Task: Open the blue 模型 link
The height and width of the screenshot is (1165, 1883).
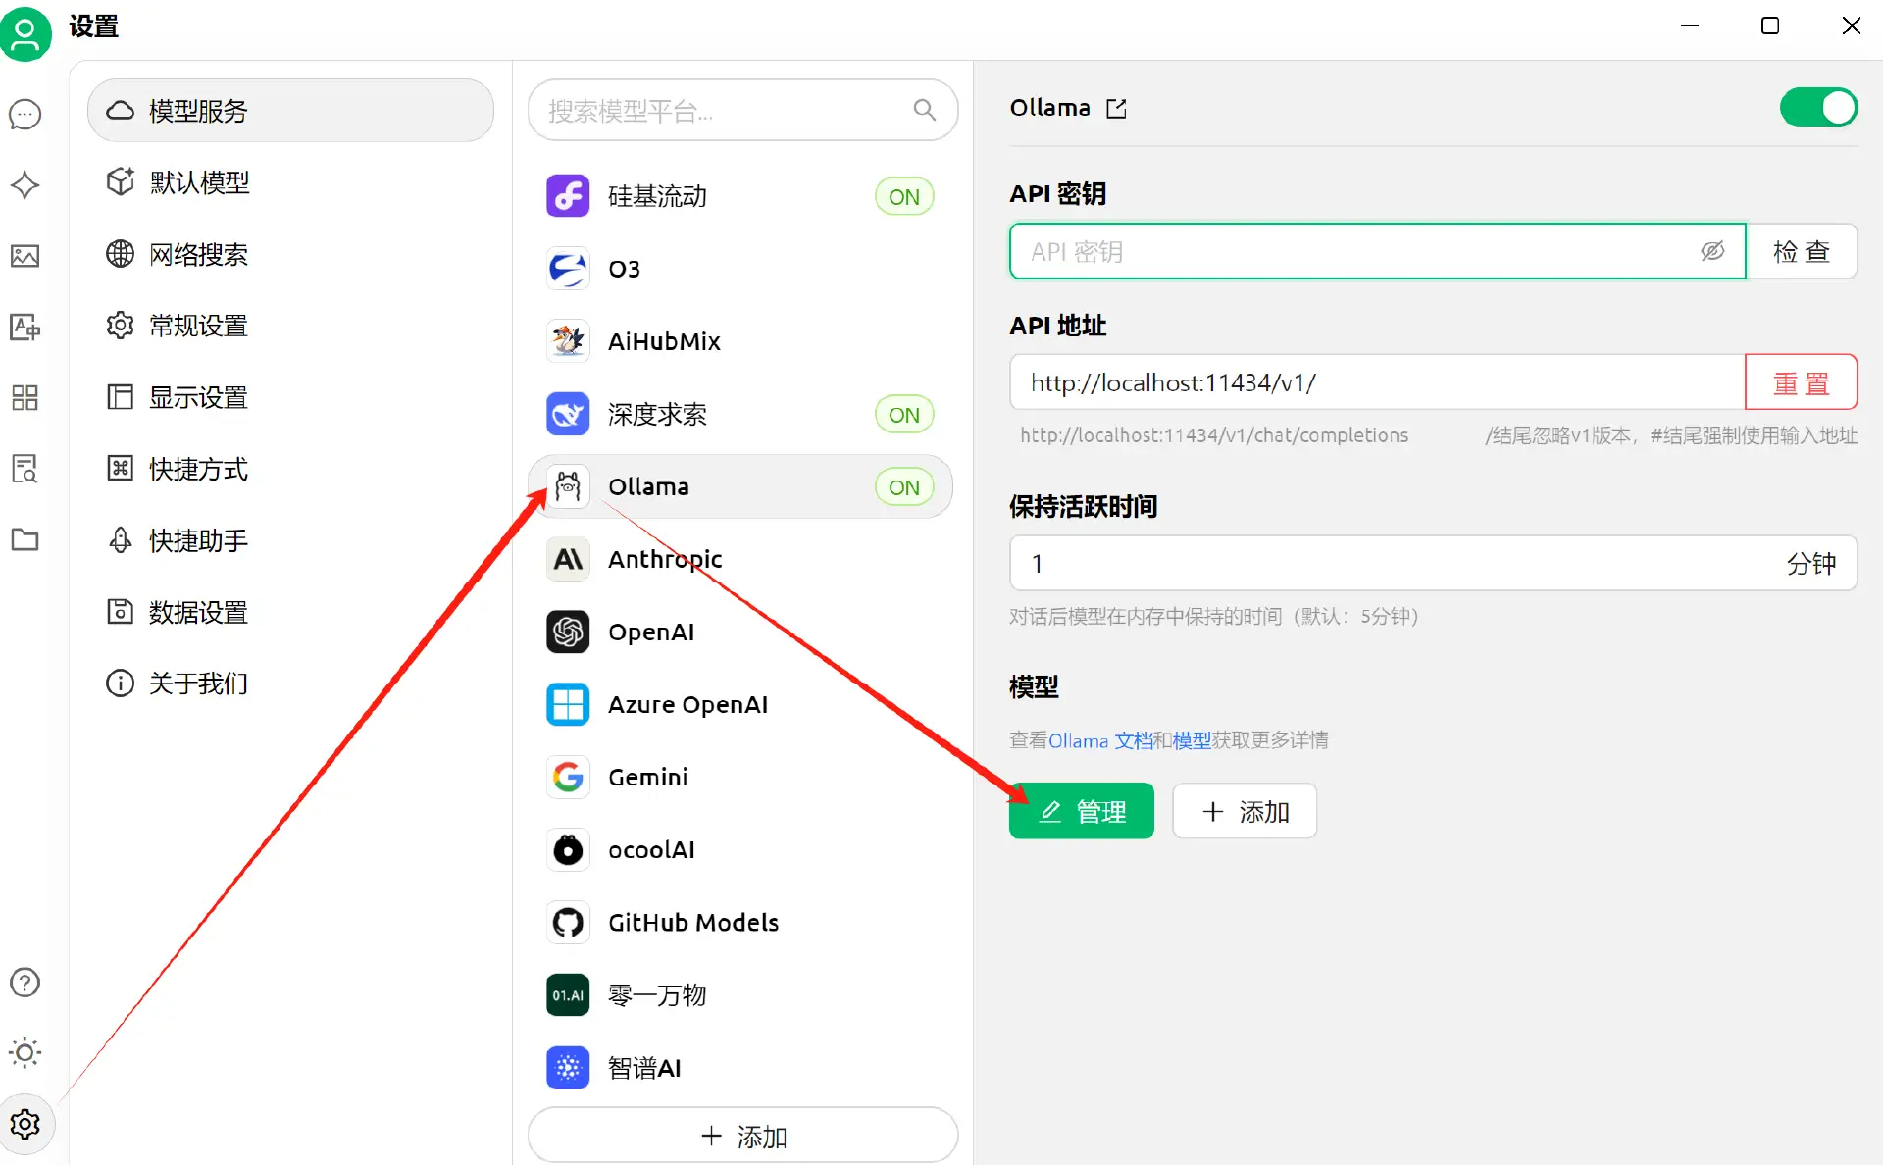Action: coord(1192,740)
